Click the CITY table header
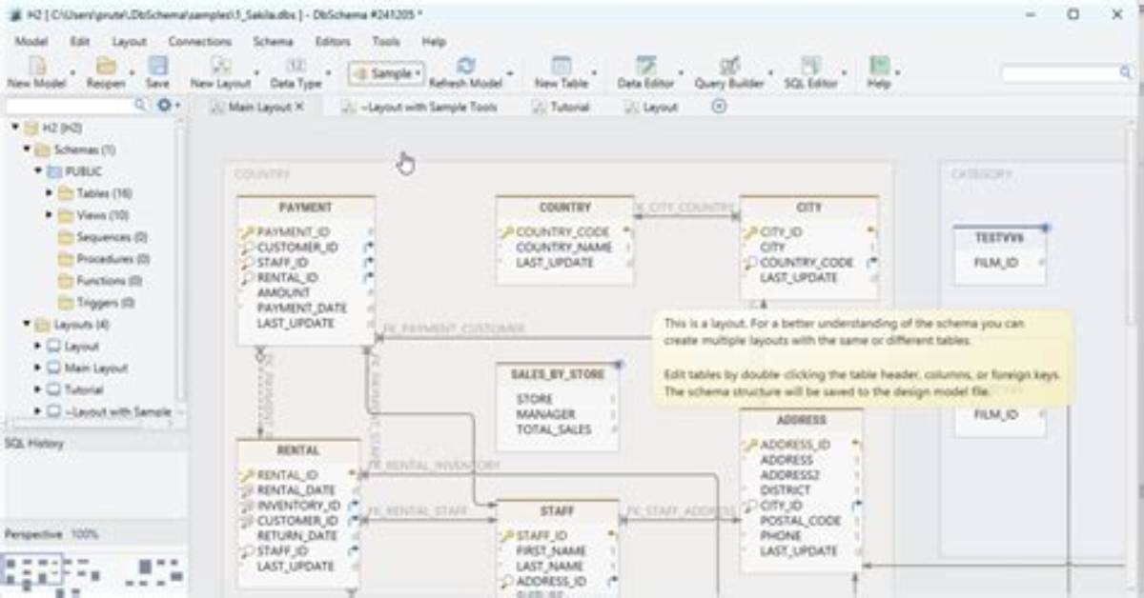 pyautogui.click(x=808, y=208)
